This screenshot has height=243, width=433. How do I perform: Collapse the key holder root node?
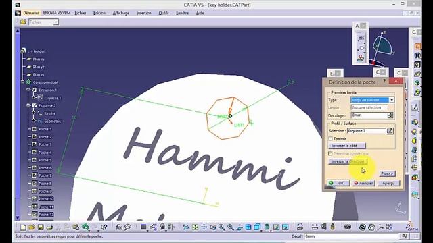(23, 51)
